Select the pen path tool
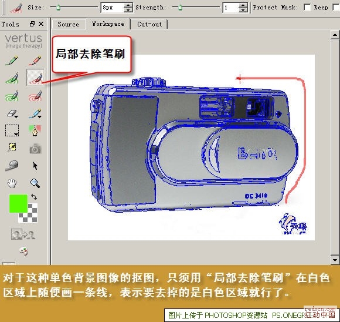This screenshot has width=340, height=322. click(x=35, y=130)
